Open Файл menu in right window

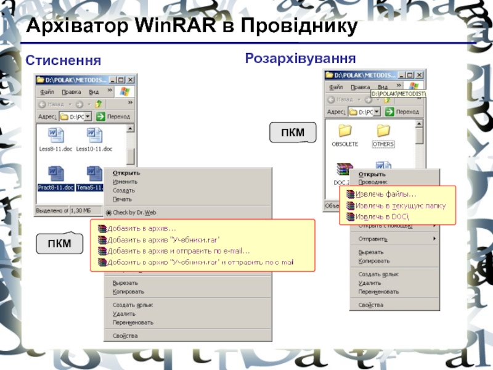[336, 87]
